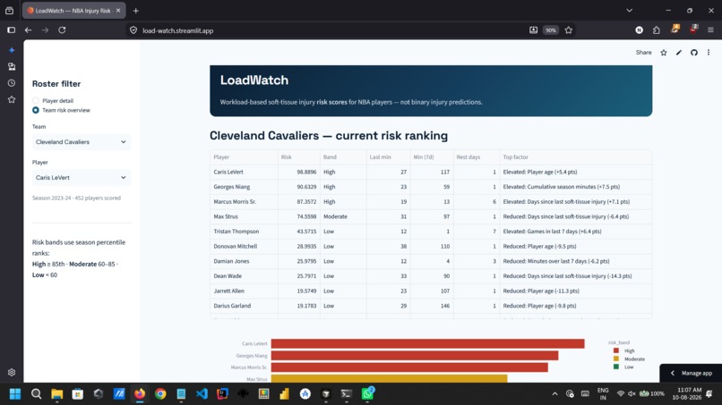Open the Streamlit three-dot menu
722x405 pixels.
pyautogui.click(x=709, y=53)
